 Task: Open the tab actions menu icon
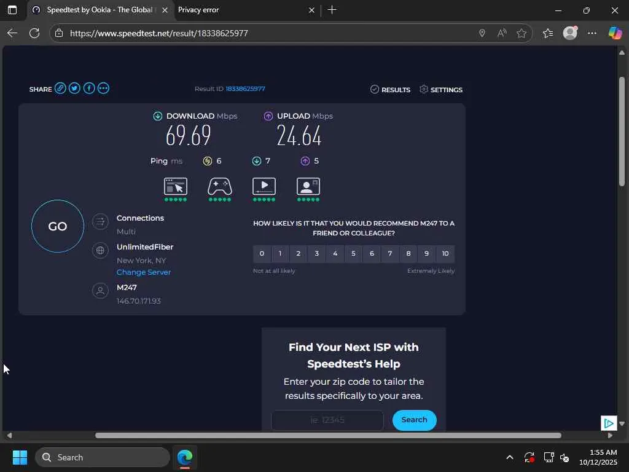point(12,10)
